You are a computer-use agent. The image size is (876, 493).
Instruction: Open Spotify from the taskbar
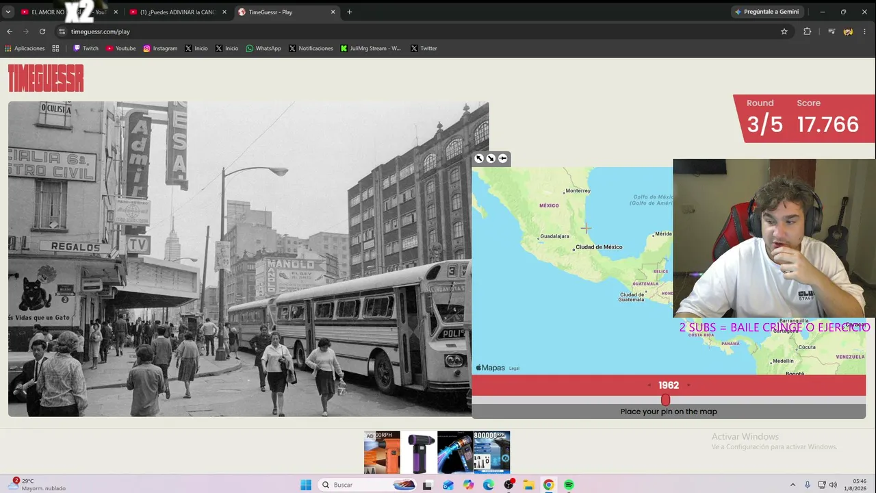pos(569,485)
